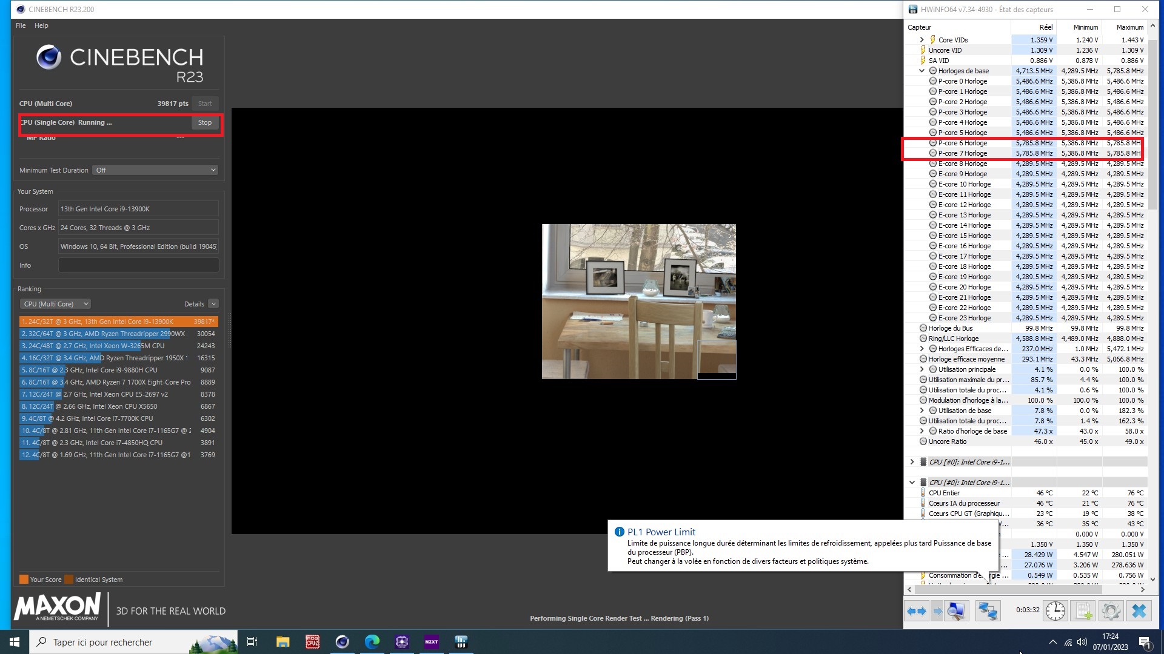Viewport: 1164px width, 654px height.
Task: Open Microsoft Edge from the taskbar
Action: tap(372, 642)
